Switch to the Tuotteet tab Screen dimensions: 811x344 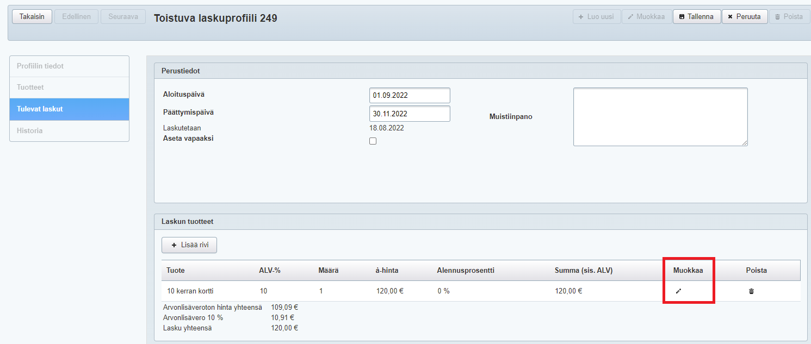[69, 87]
